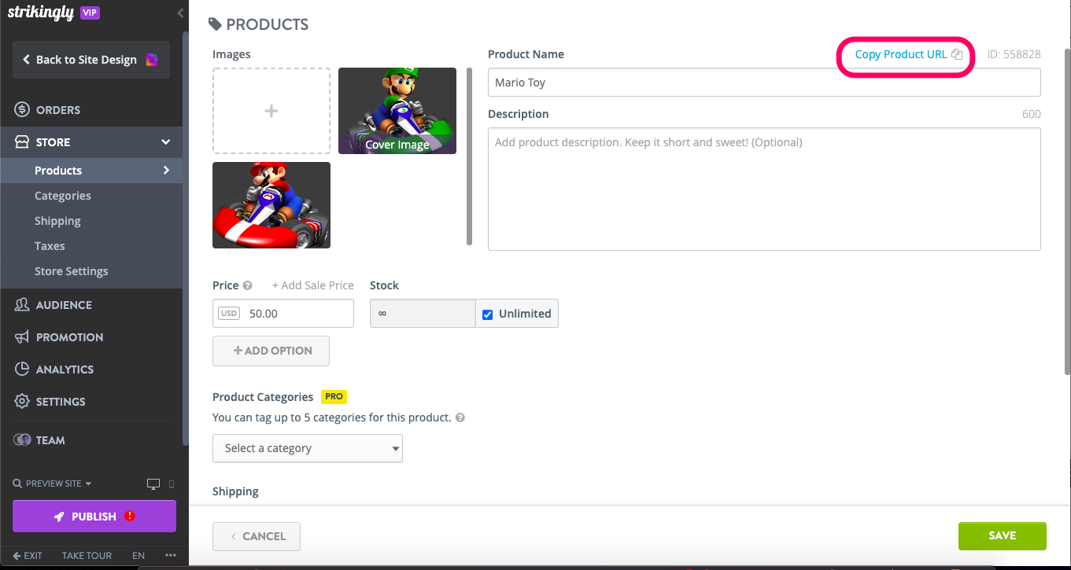Go back to Site Design

tap(91, 60)
